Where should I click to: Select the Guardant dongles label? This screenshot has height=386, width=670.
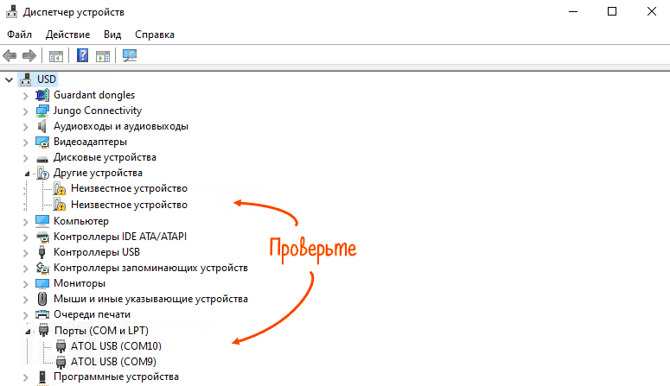[94, 95]
